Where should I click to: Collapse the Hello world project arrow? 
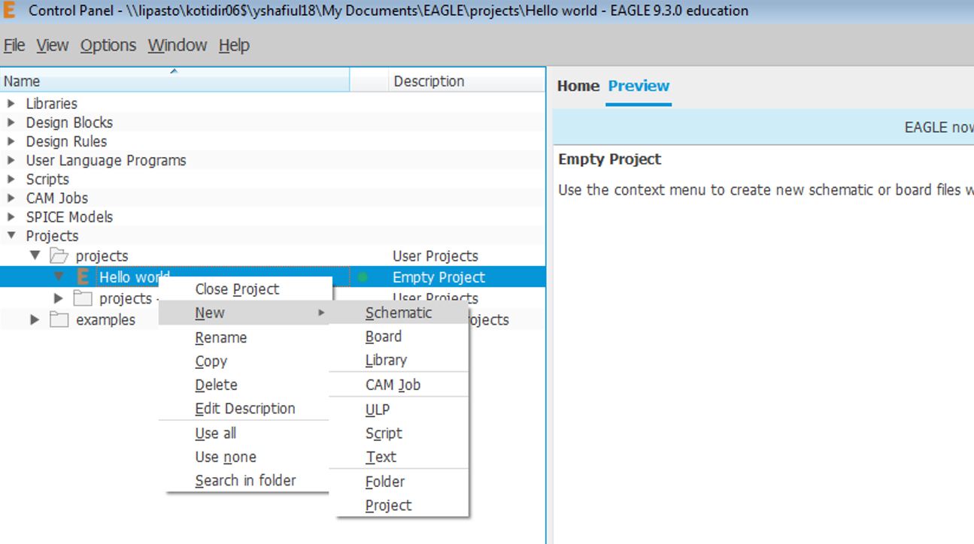59,277
